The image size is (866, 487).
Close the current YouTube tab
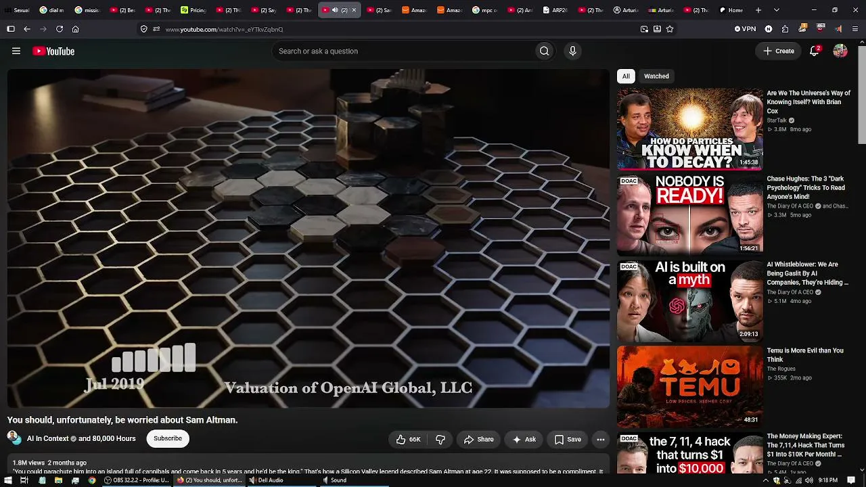click(354, 10)
